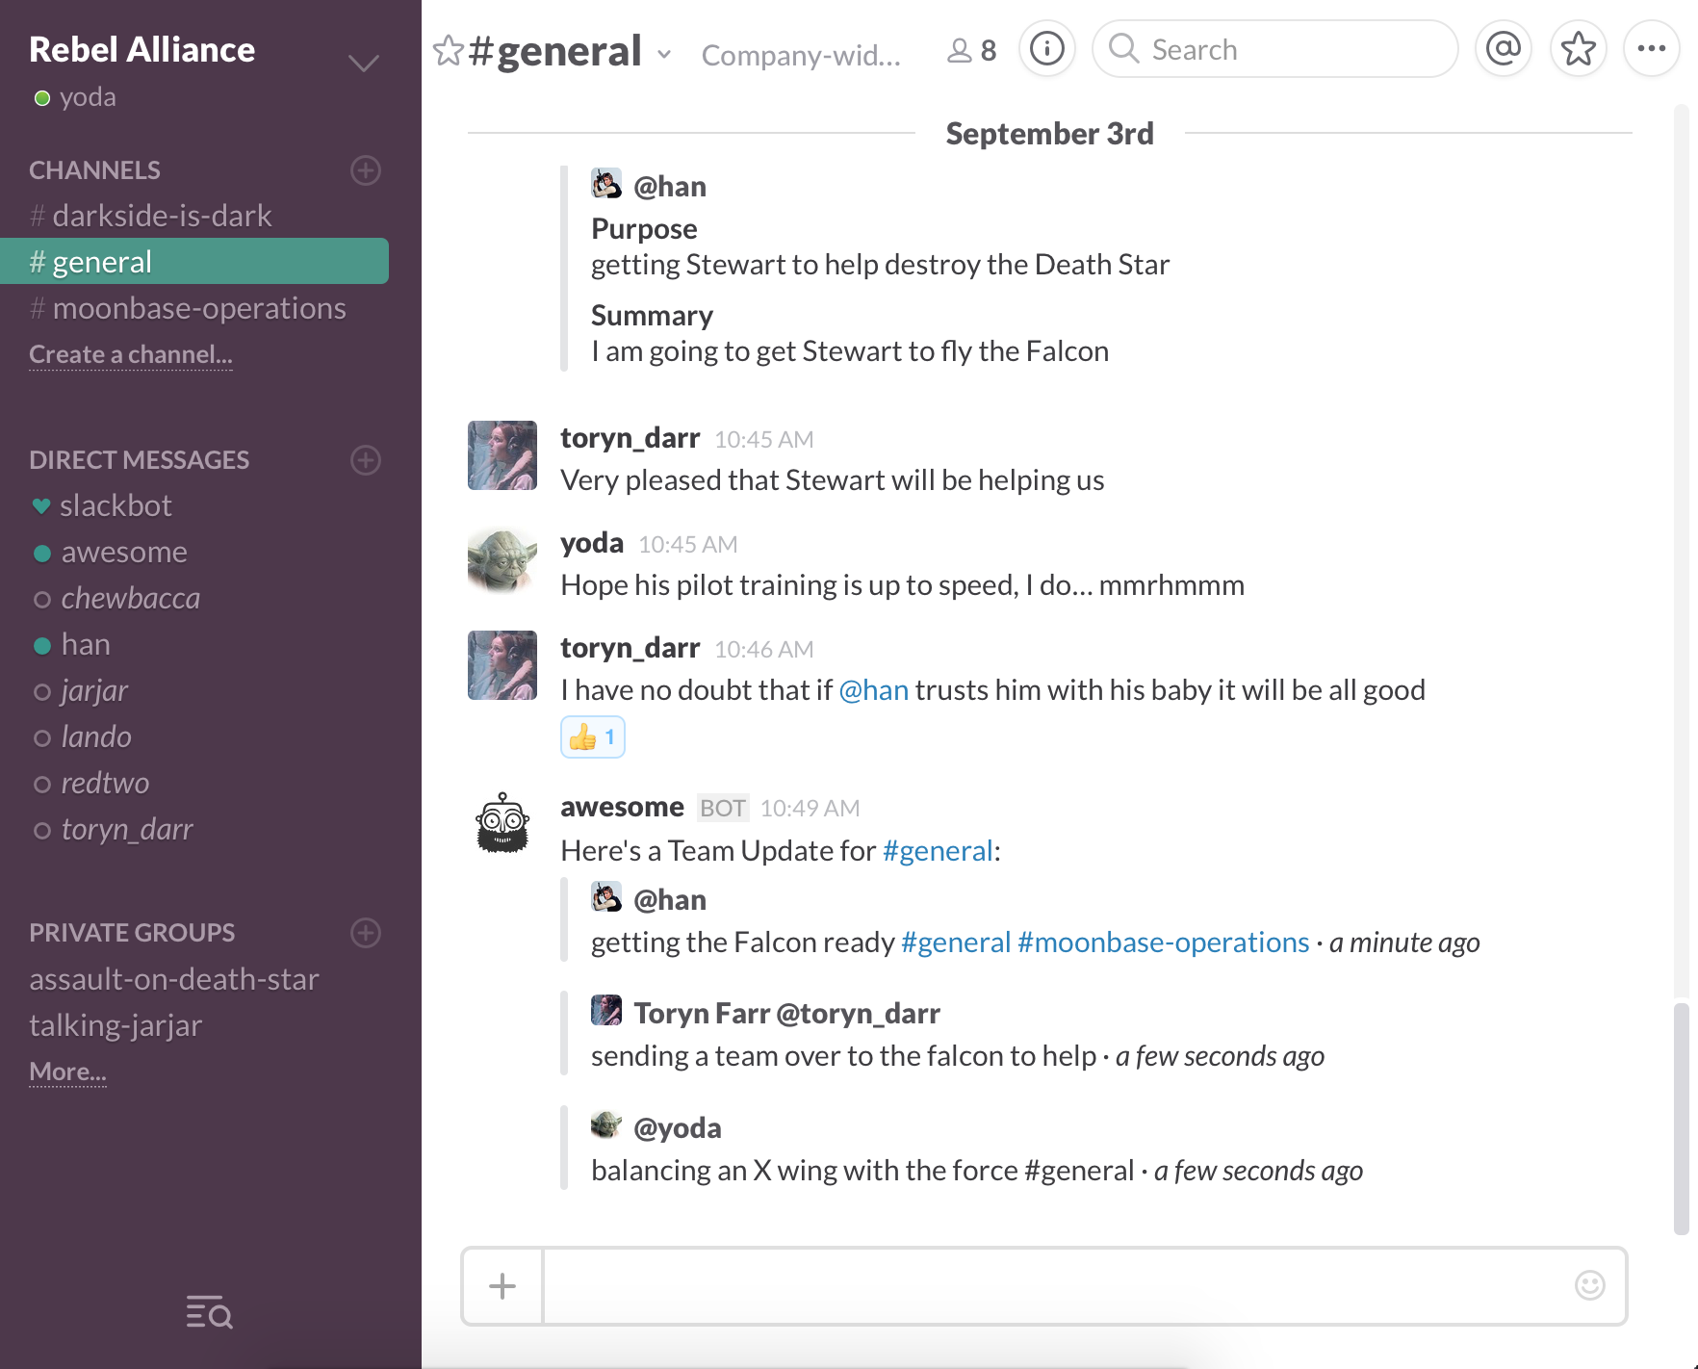The height and width of the screenshot is (1369, 1698).
Task: Open the more options ellipsis menu
Action: coord(1652,48)
